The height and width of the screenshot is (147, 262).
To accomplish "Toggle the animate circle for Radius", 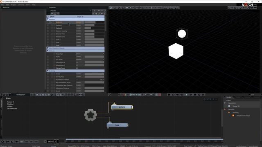I will tap(48, 57).
